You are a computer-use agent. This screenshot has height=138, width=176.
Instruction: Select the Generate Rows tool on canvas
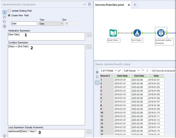[x=161, y=33]
